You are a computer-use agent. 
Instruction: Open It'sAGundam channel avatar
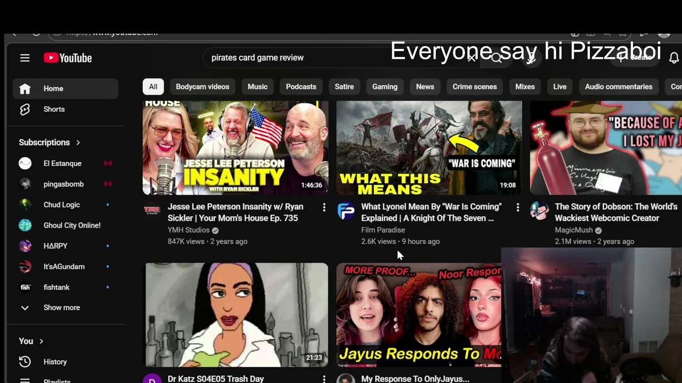(x=25, y=267)
